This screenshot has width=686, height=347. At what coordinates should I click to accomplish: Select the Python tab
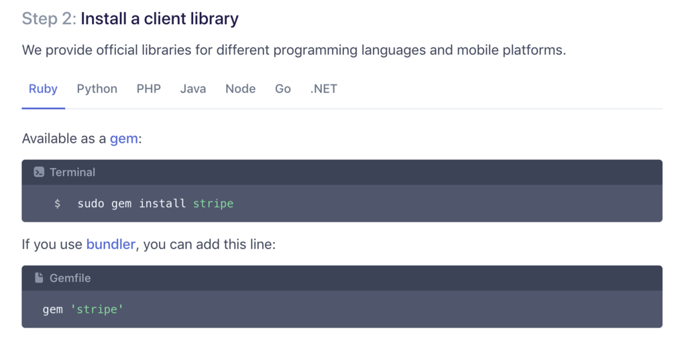coord(97,89)
